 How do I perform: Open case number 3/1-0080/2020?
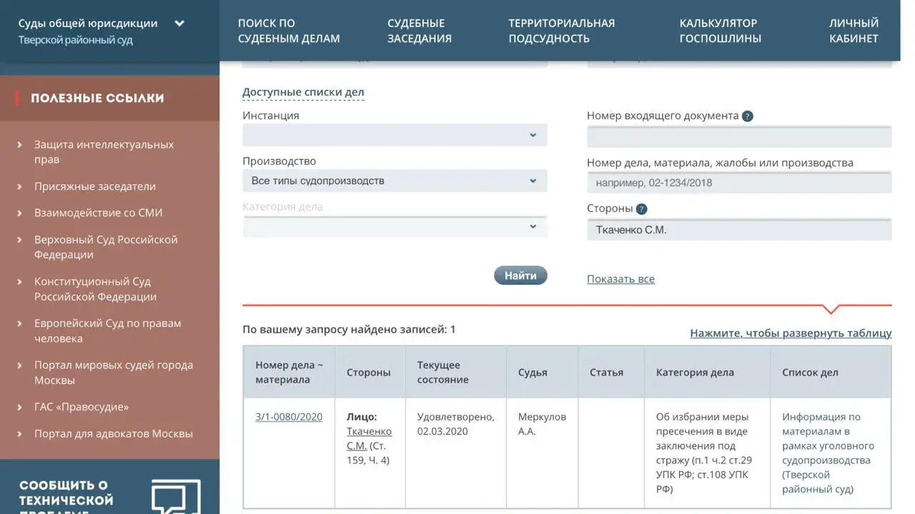(289, 417)
